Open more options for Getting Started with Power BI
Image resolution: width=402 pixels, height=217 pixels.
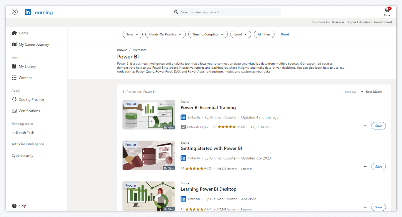click(x=365, y=167)
